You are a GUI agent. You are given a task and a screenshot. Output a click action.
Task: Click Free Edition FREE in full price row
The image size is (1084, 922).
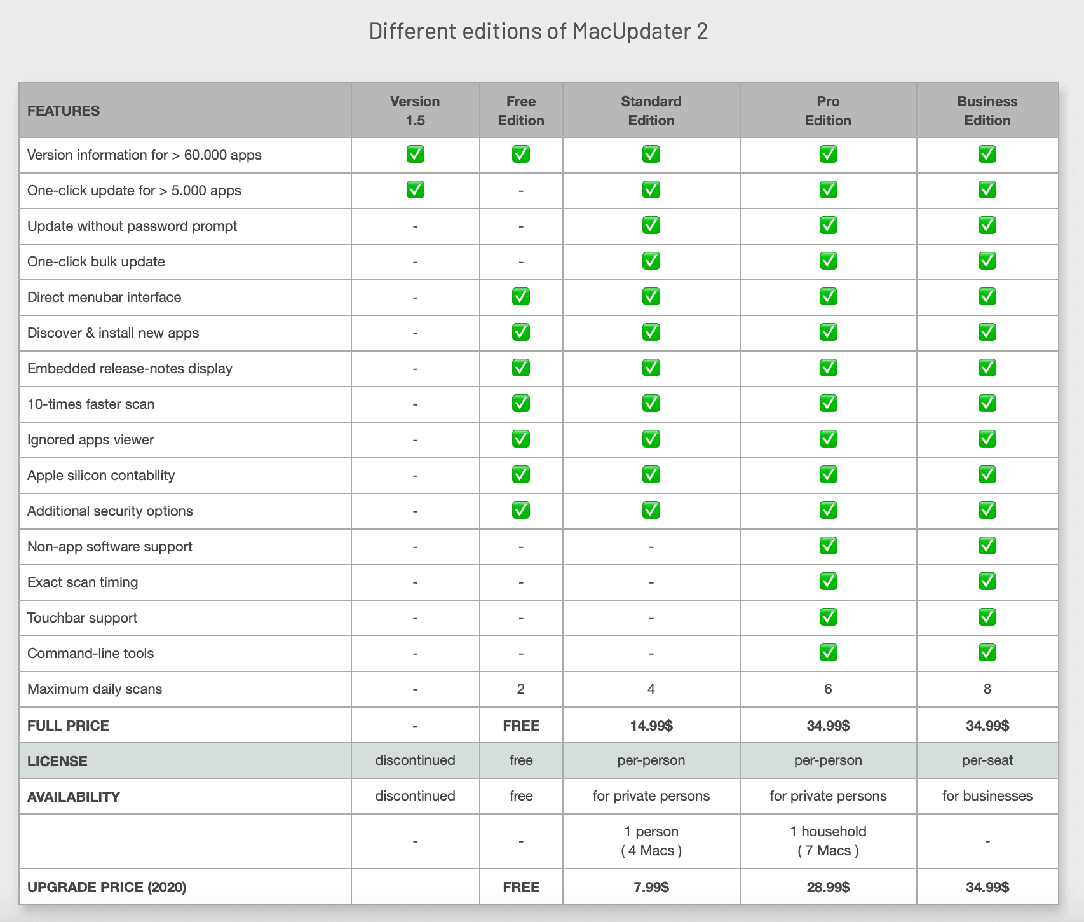pos(521,726)
